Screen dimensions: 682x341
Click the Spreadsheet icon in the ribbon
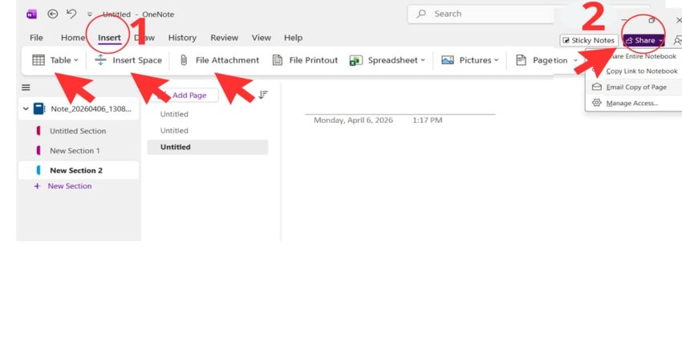(x=356, y=60)
